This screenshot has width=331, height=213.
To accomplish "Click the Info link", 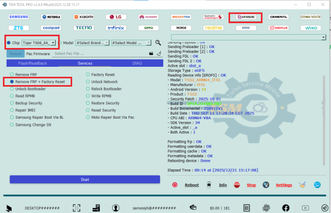I will click(x=223, y=185).
